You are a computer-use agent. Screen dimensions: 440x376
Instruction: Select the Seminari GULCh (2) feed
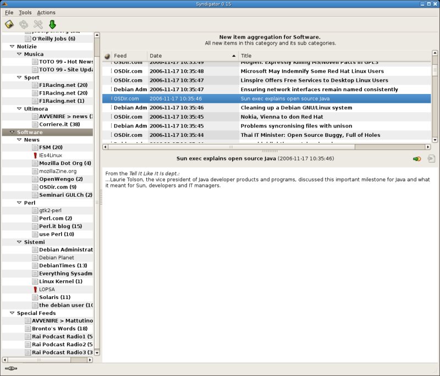[65, 195]
